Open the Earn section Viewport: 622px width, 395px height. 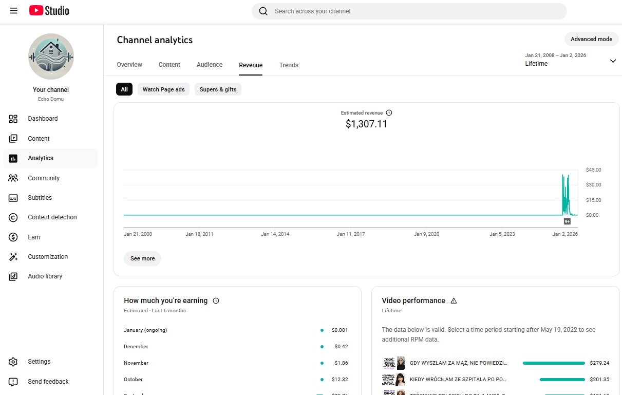pyautogui.click(x=34, y=237)
